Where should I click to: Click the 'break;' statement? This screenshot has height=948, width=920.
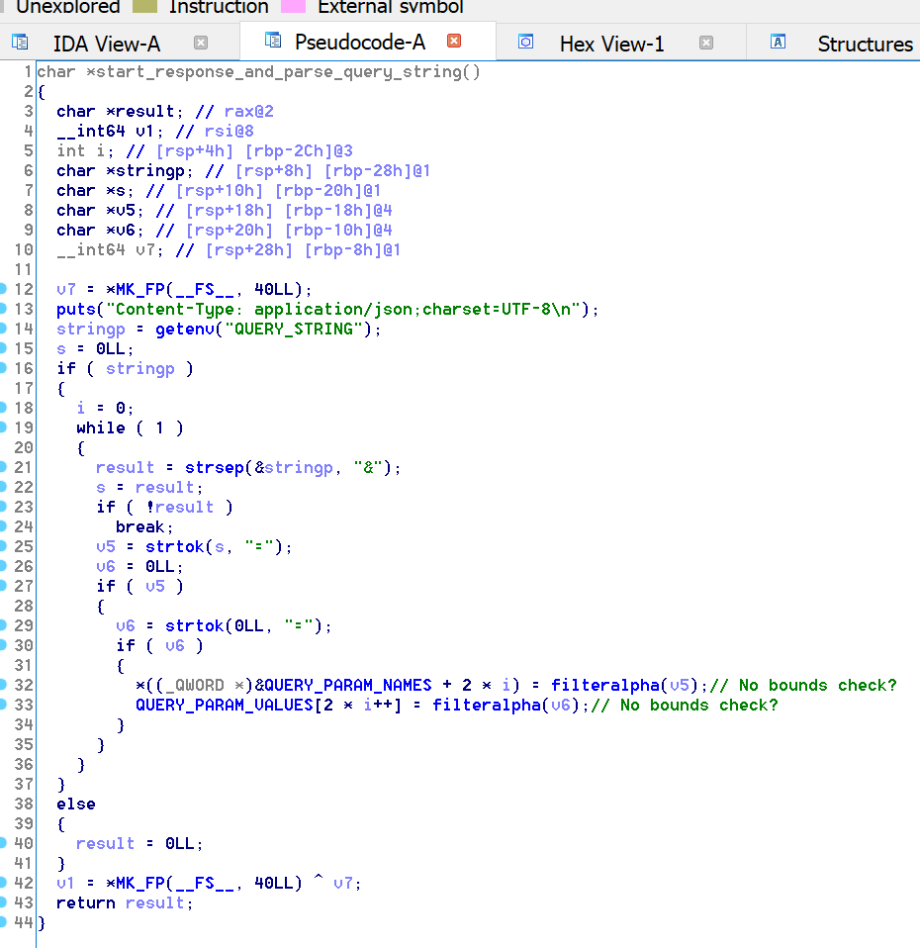coord(144,527)
